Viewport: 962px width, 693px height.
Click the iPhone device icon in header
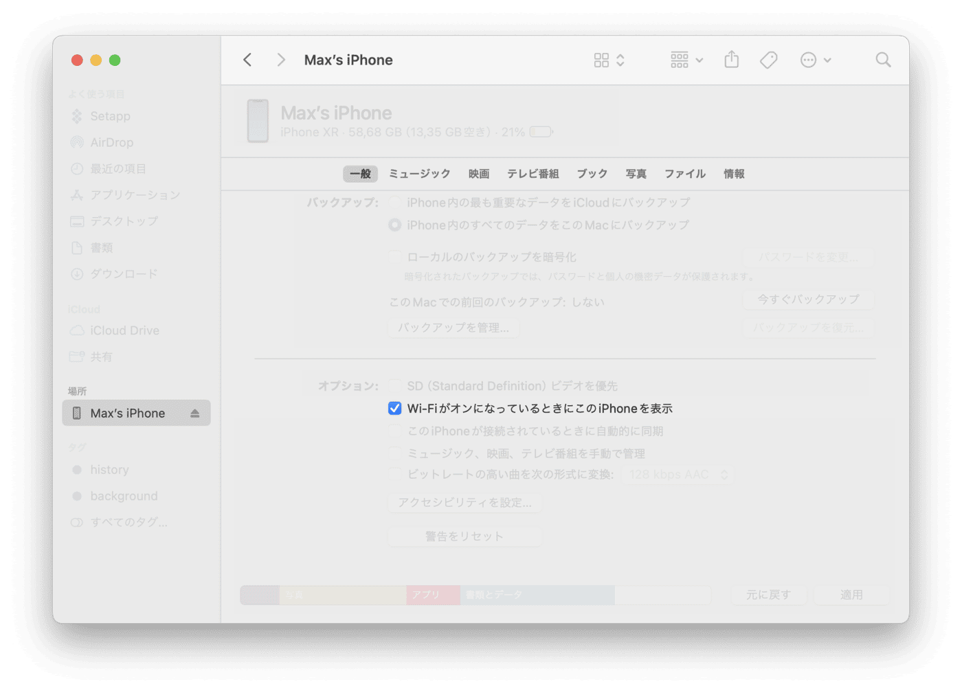coord(258,121)
